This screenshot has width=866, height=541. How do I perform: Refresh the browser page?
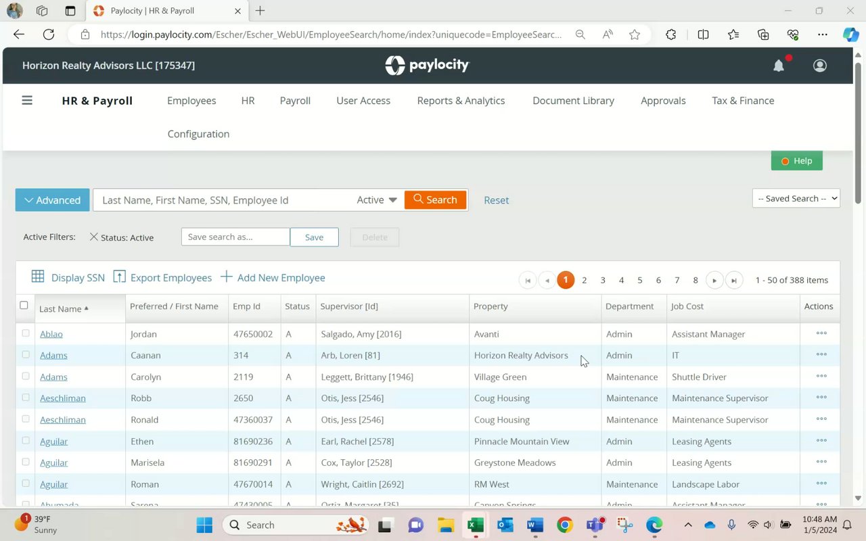(49, 34)
